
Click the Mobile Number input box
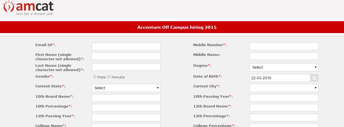(284, 46)
